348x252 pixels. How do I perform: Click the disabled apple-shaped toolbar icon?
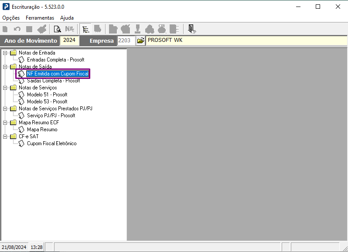126,29
